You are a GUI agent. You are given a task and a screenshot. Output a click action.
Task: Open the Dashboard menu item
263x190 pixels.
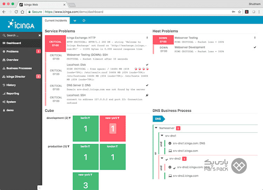(x=21, y=43)
